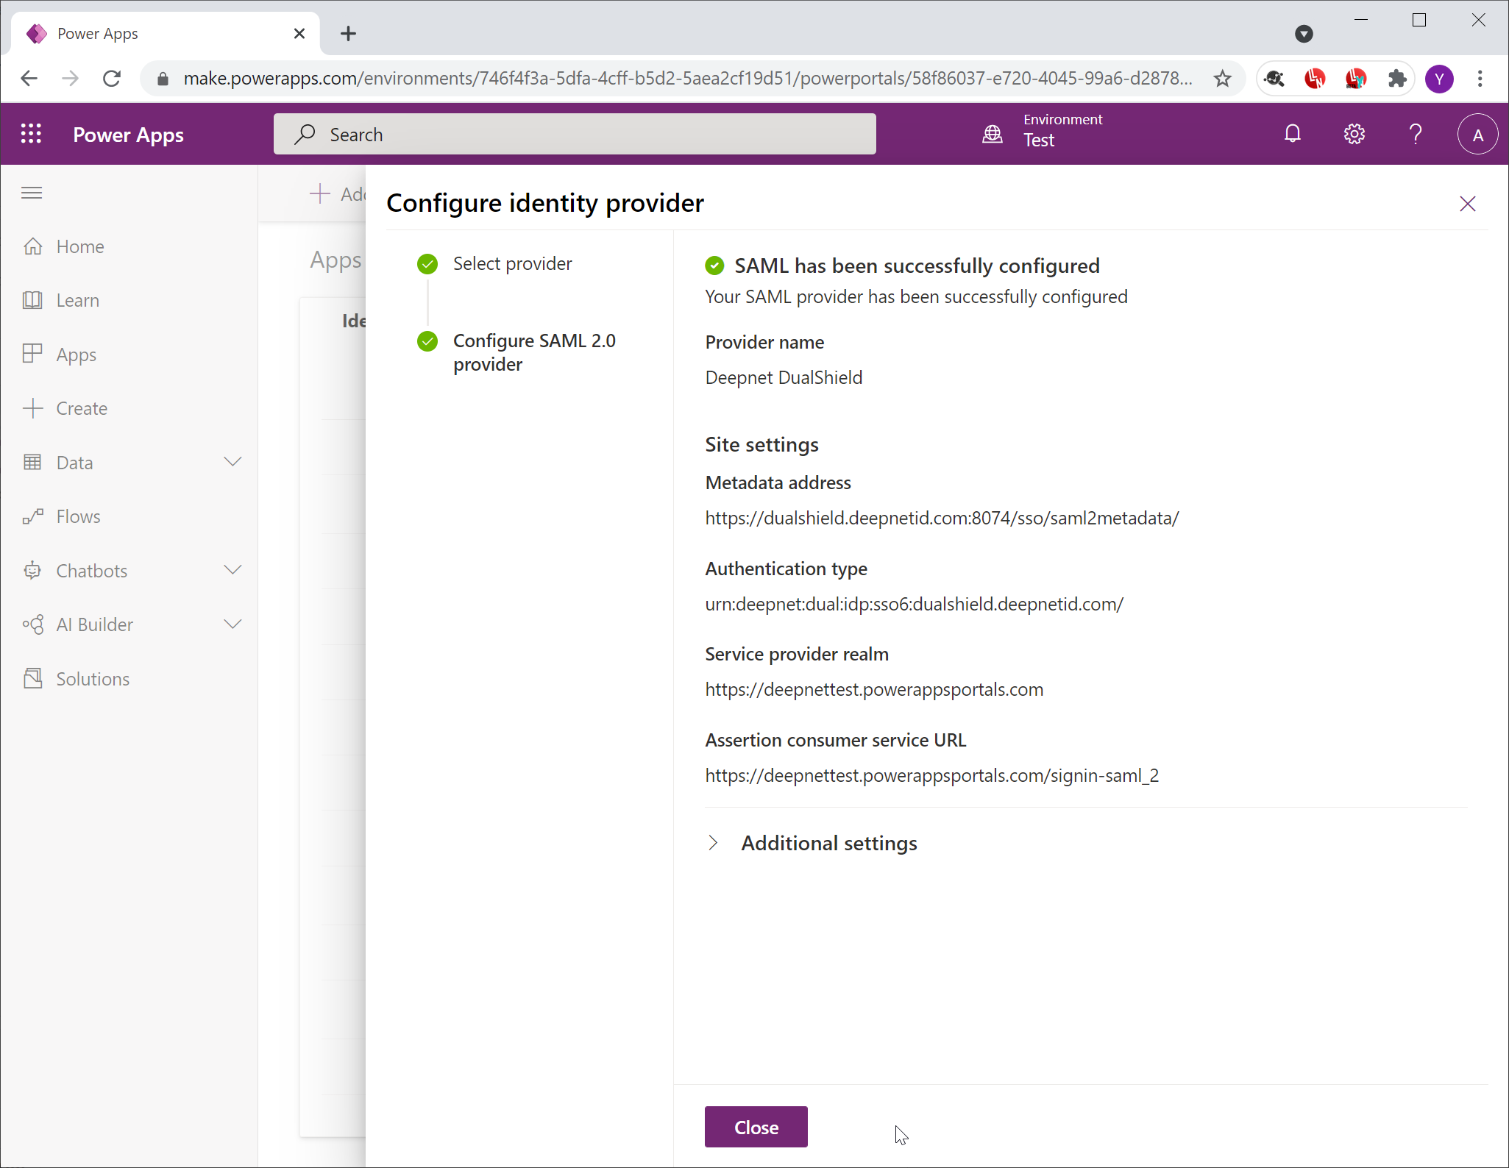Reload the page with refresh button
This screenshot has height=1168, width=1509.
point(112,78)
